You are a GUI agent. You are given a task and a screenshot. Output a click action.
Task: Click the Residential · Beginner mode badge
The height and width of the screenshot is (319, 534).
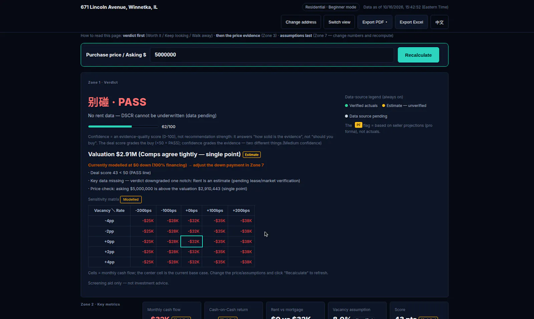point(330,7)
